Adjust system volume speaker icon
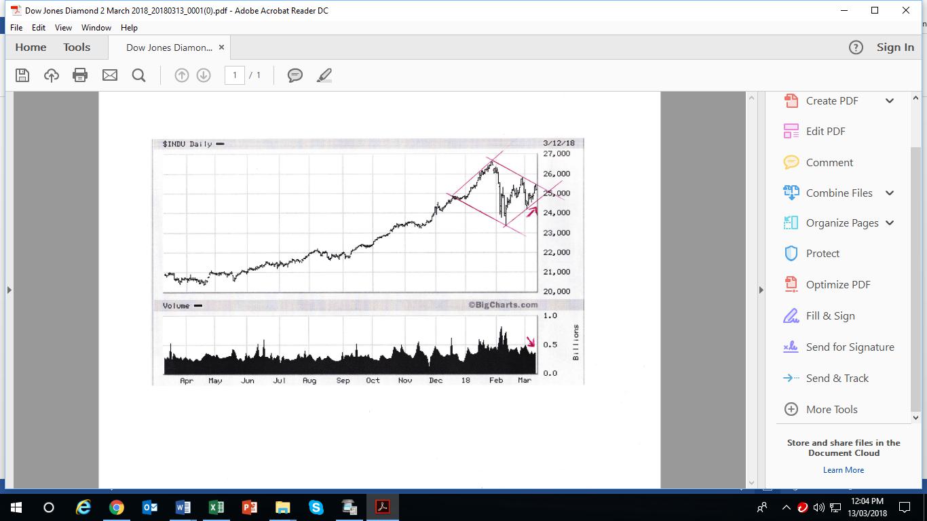This screenshot has height=521, width=927. coord(819,507)
